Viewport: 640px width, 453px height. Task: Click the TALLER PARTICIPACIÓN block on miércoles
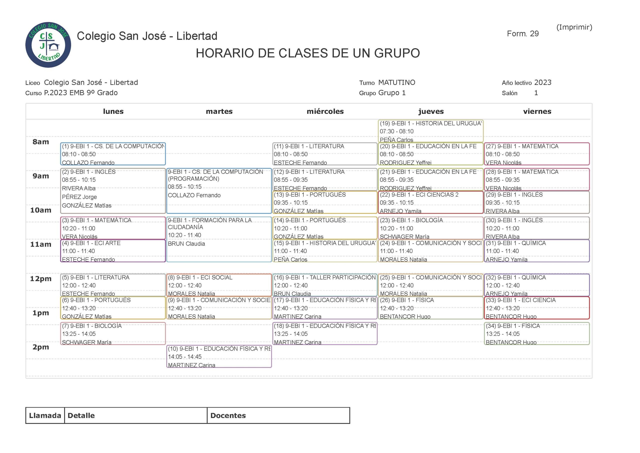click(324, 285)
